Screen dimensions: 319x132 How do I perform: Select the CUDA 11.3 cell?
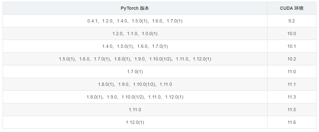coord(292,97)
